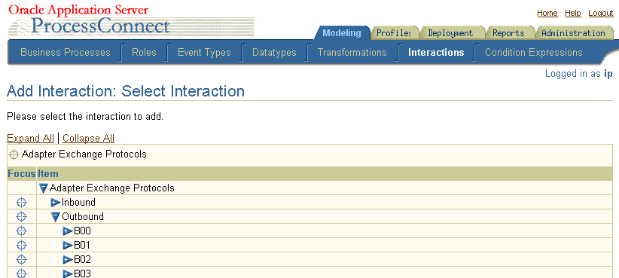Click the Focus column header

(x=22, y=174)
